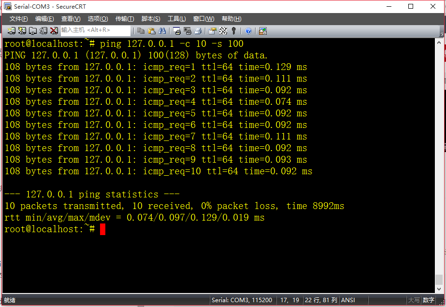This screenshot has height=307, width=446.
Task: Open the 选项(O) menu
Action: [98, 19]
